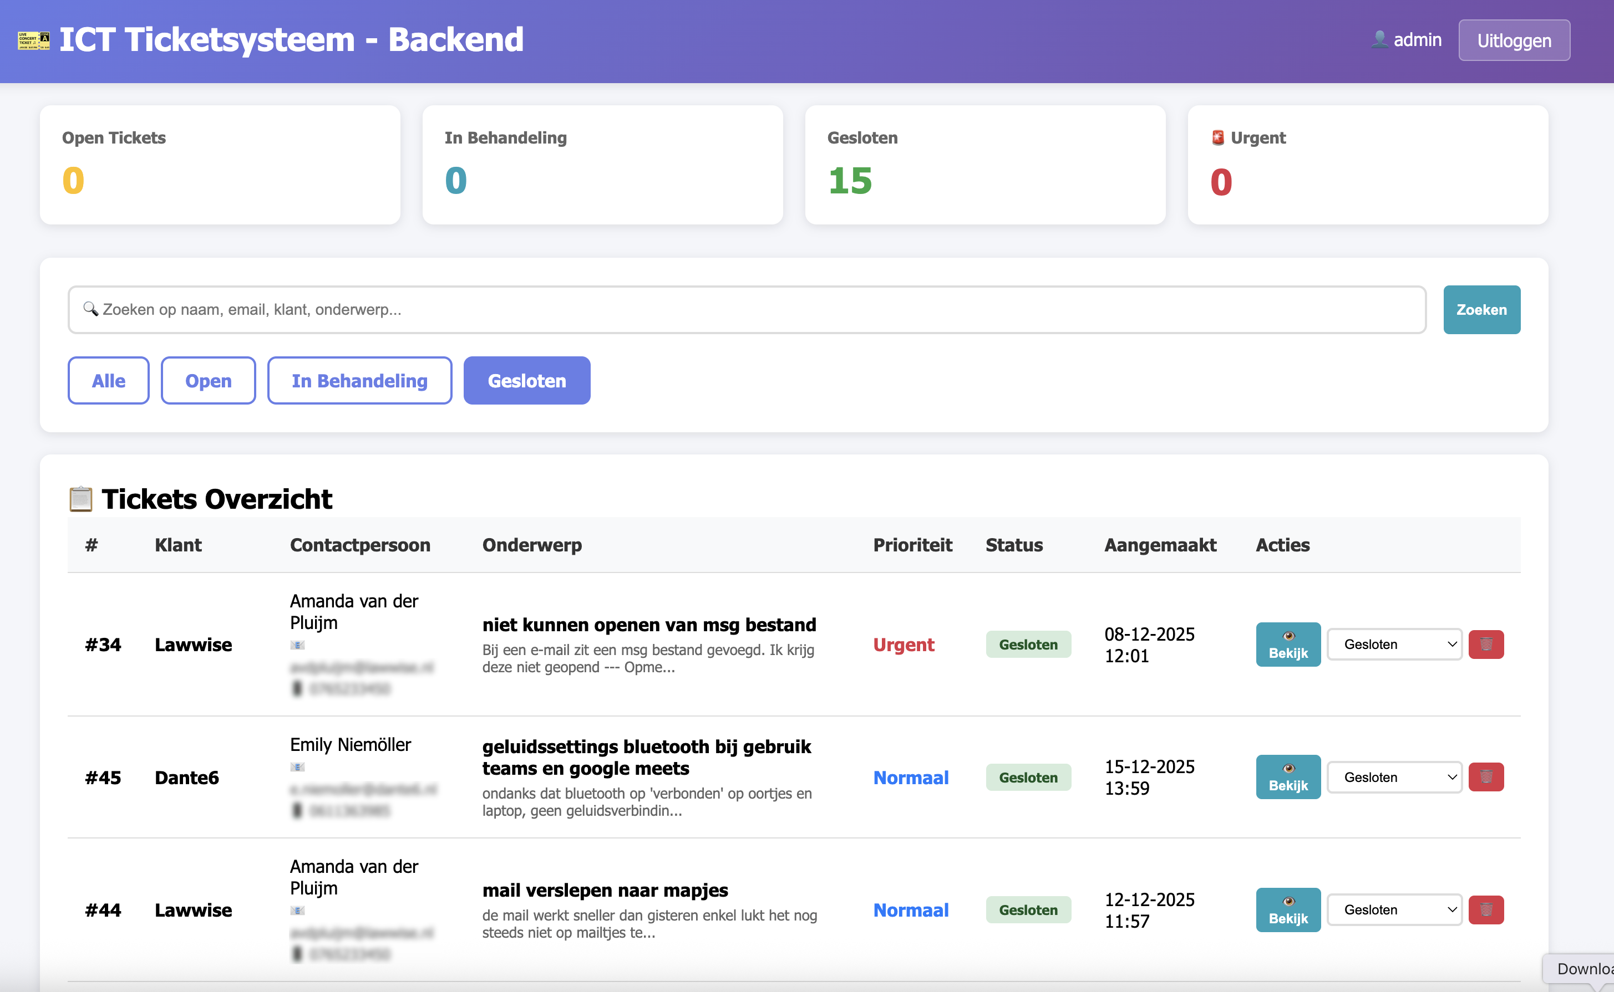View ticket #45 via the Bekijk eye button

tap(1288, 777)
